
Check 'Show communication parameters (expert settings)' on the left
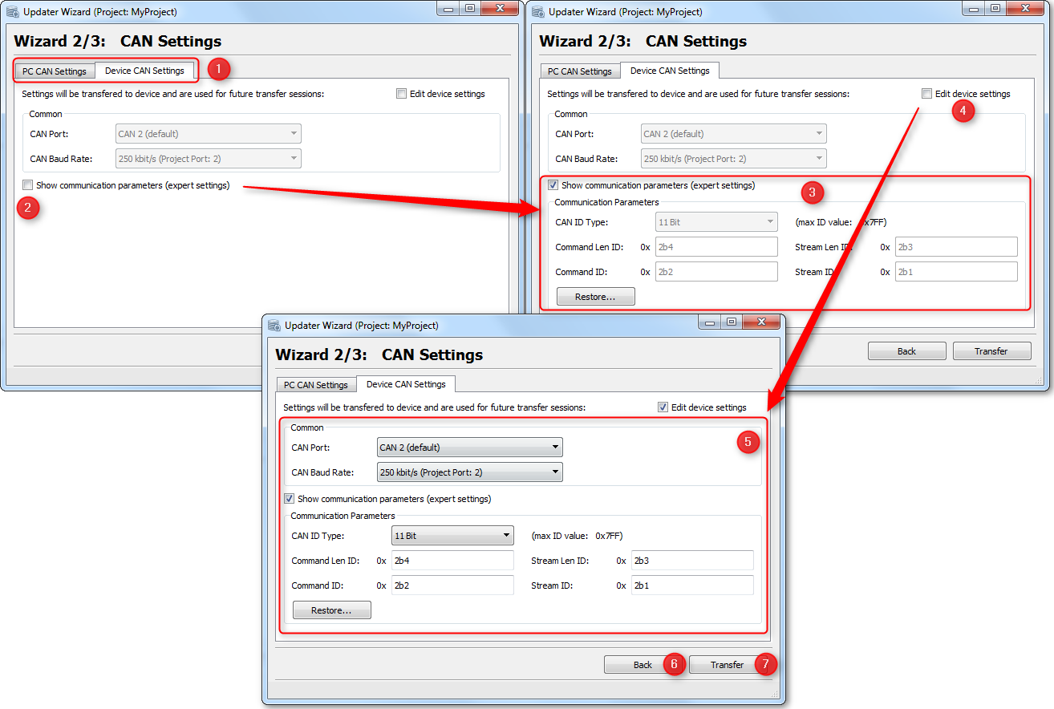click(27, 184)
